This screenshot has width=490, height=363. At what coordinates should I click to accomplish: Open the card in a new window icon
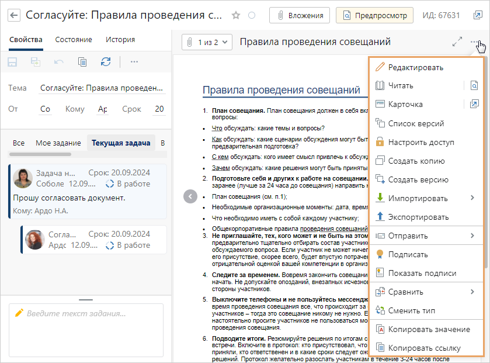click(x=474, y=104)
